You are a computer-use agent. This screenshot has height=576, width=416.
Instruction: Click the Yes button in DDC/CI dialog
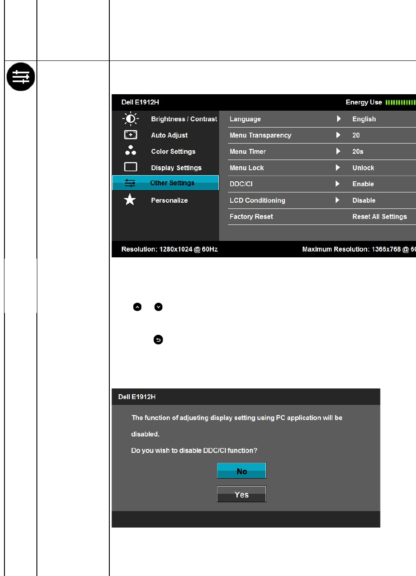pos(242,494)
